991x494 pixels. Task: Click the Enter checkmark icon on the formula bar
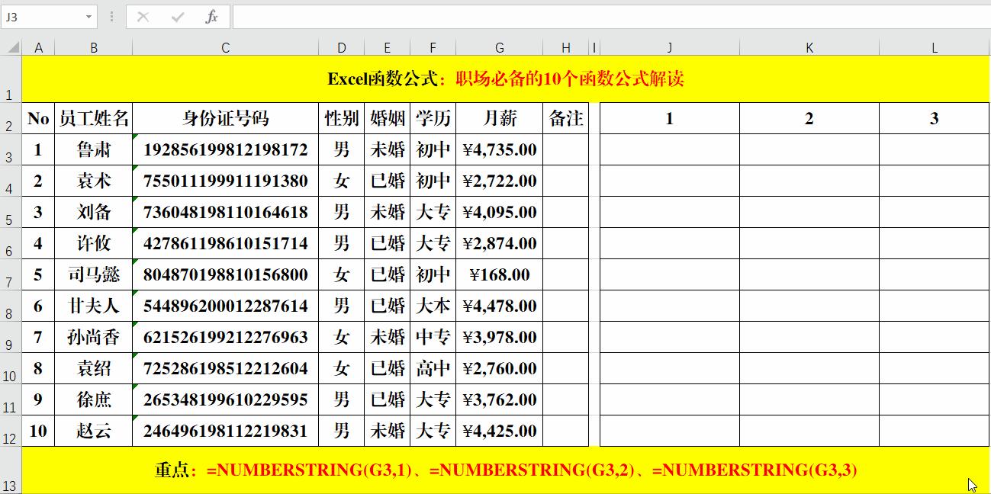(x=178, y=17)
